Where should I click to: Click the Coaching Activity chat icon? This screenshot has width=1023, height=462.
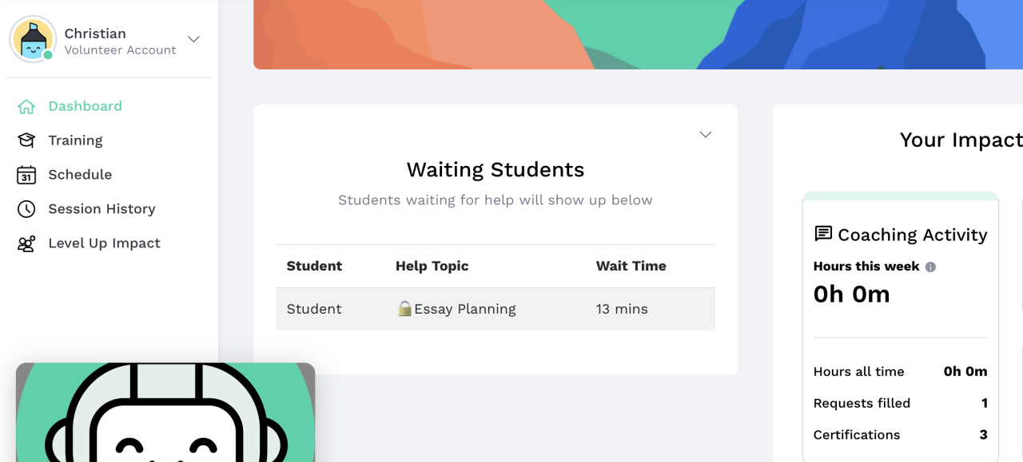(823, 234)
